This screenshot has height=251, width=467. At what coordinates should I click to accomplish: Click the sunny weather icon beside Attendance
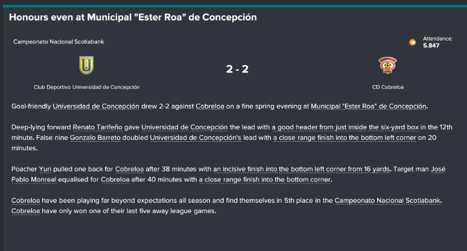click(413, 42)
